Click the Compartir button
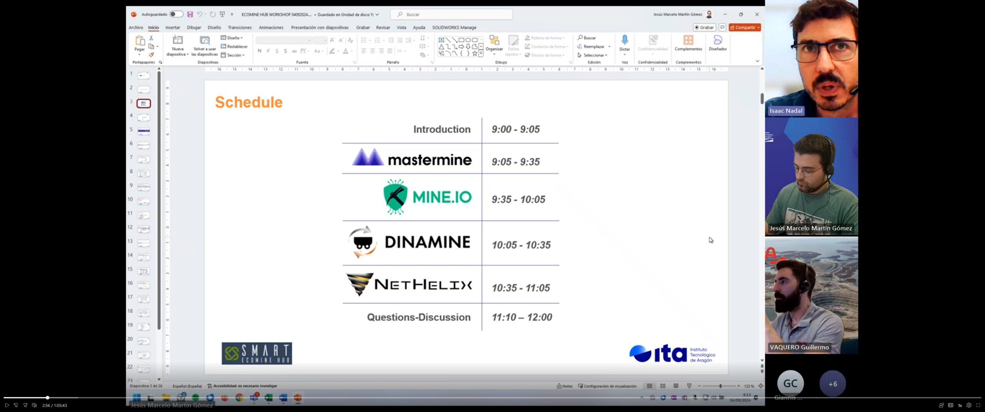This screenshot has height=412, width=985. [x=744, y=28]
